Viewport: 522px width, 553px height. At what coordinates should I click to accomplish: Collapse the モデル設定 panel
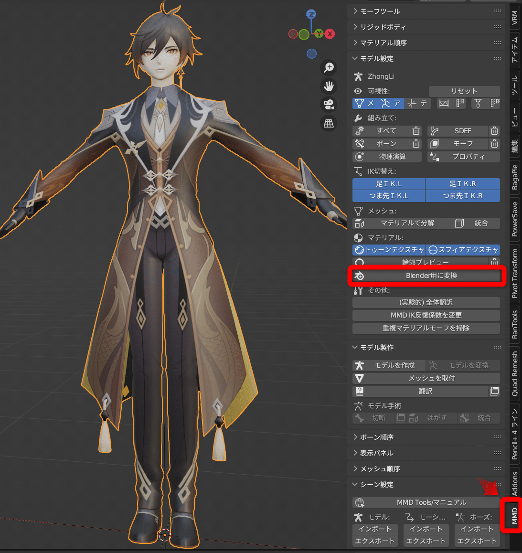(x=355, y=59)
